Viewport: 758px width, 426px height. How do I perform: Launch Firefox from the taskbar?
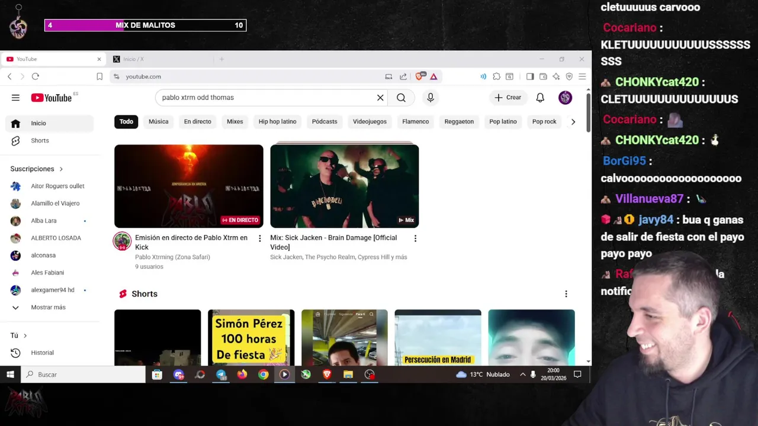coord(242,375)
